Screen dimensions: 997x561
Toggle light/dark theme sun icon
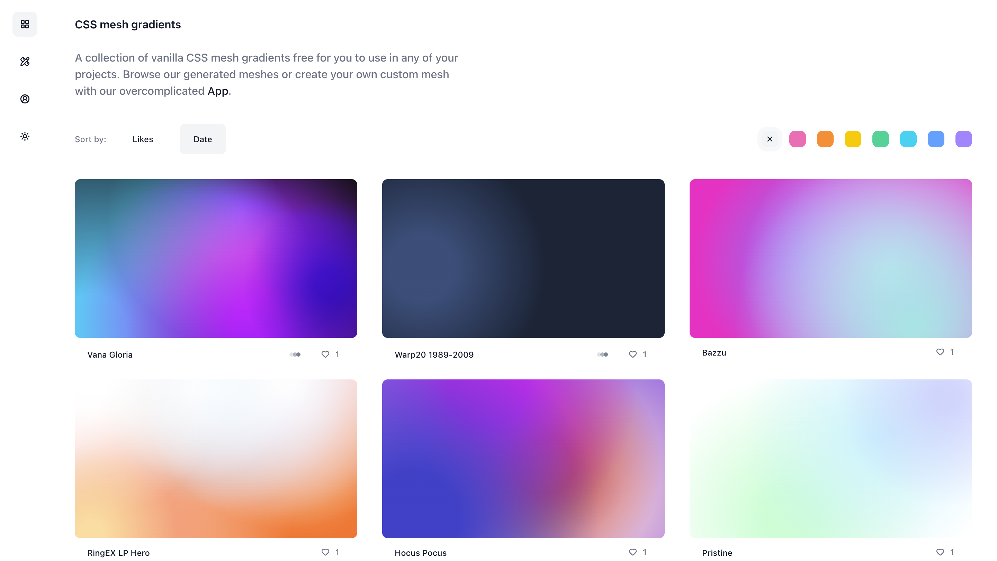click(x=25, y=136)
